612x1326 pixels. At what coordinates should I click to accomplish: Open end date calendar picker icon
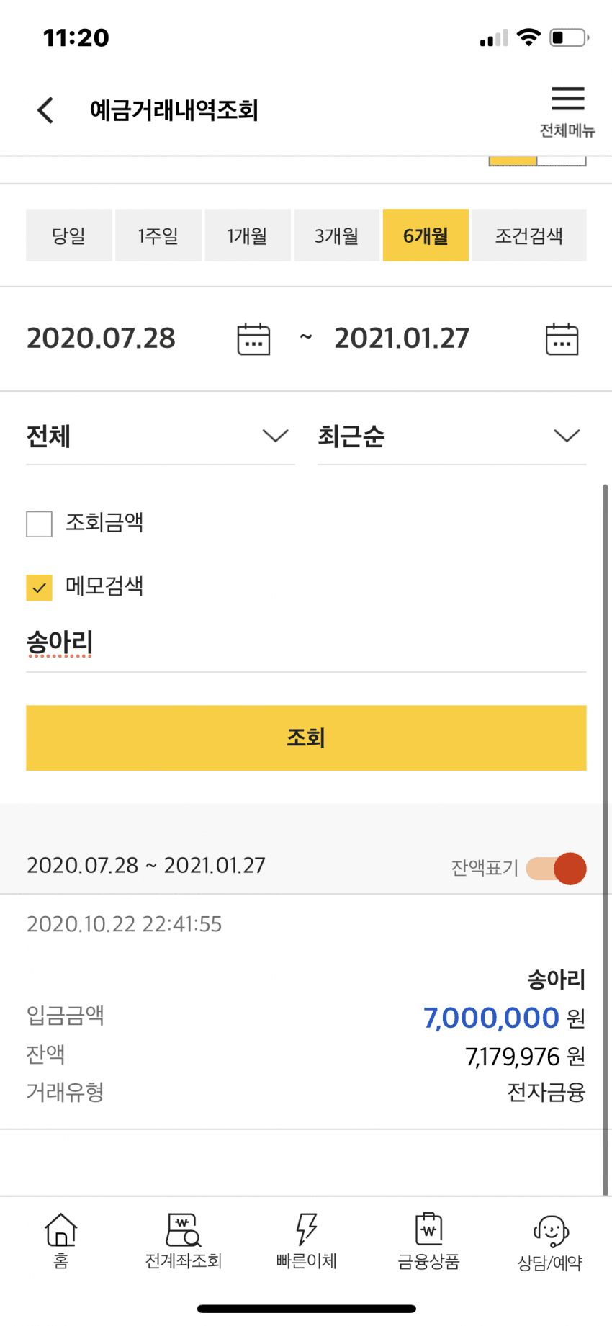pos(562,339)
